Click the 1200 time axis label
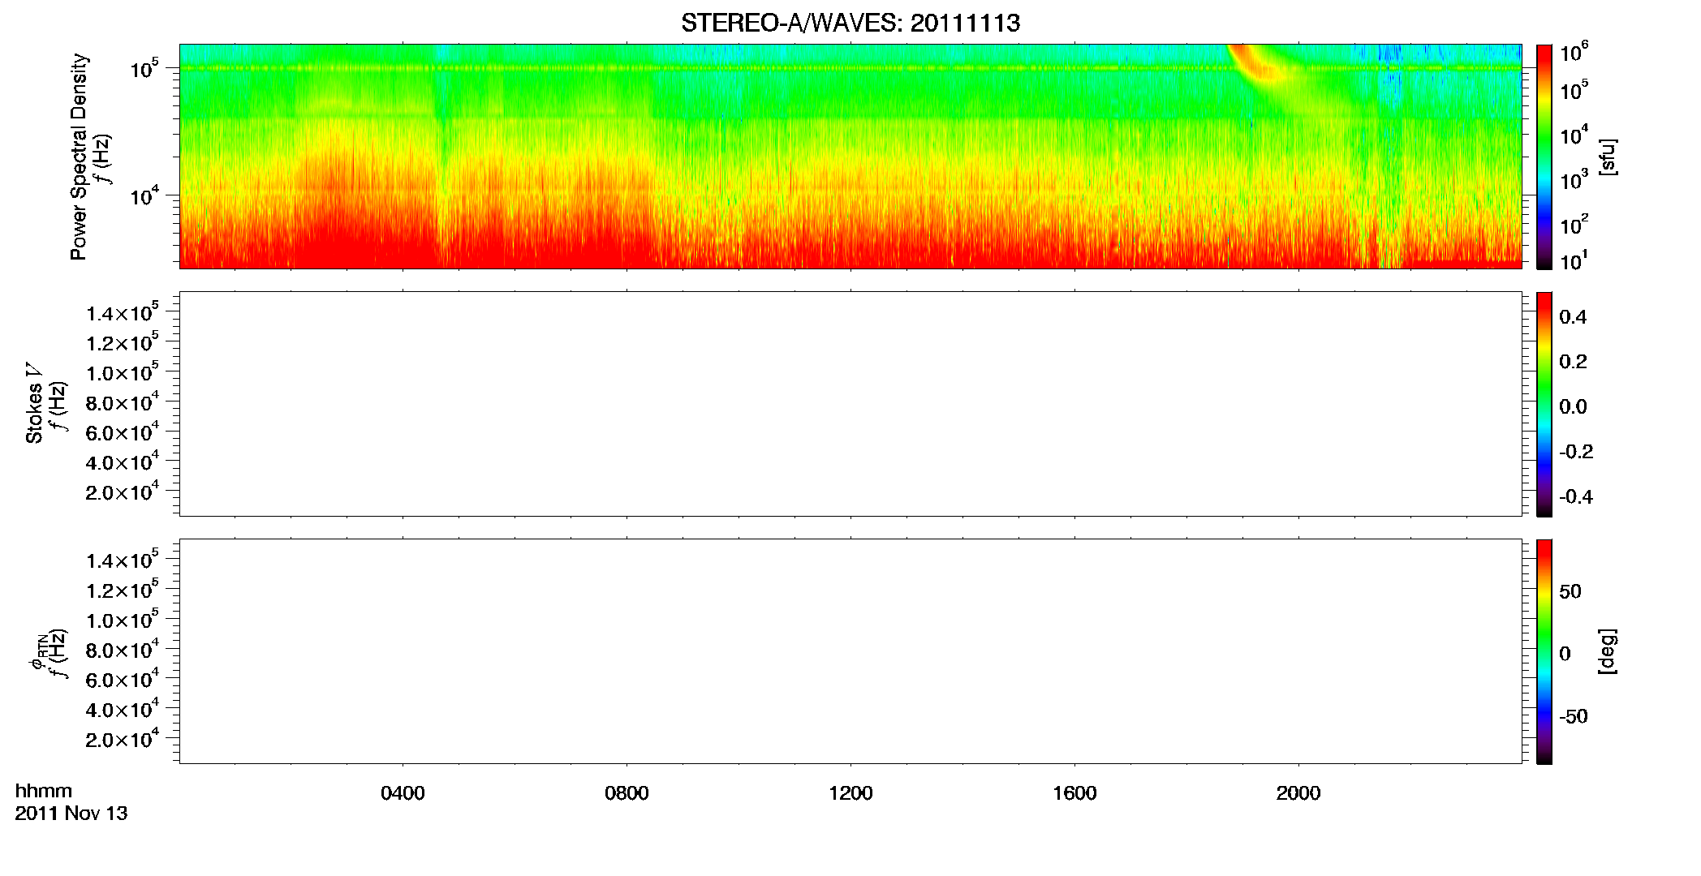The width and height of the screenshot is (1701, 876). [850, 793]
